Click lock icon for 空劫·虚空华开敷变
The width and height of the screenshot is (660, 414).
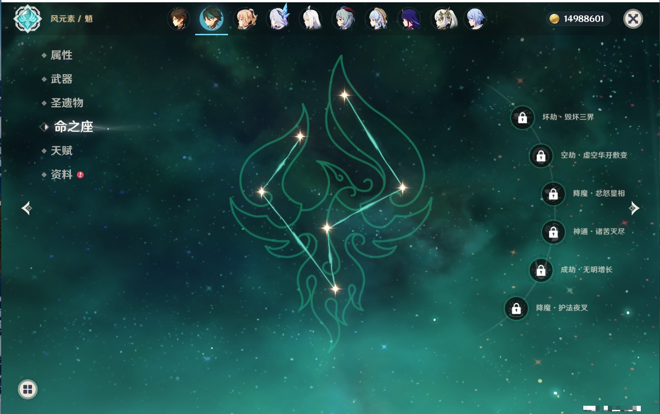541,156
